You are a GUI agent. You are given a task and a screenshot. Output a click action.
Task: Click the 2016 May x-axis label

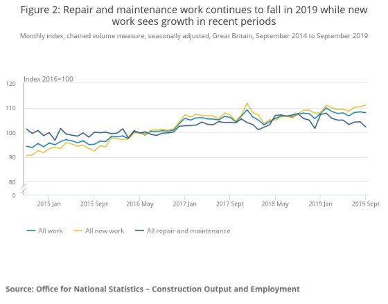(x=140, y=204)
